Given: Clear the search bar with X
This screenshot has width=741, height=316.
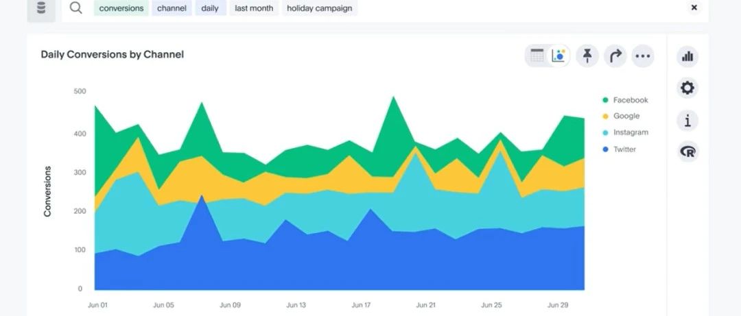Looking at the screenshot, I should pos(694,8).
